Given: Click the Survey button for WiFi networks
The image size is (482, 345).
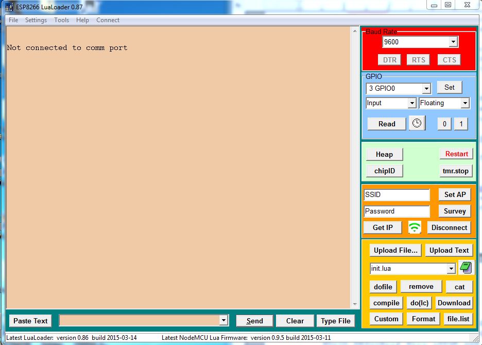Looking at the screenshot, I should tap(455, 211).
